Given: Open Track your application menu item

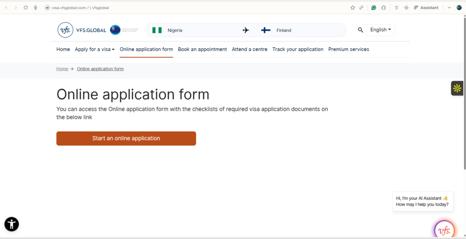Looking at the screenshot, I should click(298, 49).
